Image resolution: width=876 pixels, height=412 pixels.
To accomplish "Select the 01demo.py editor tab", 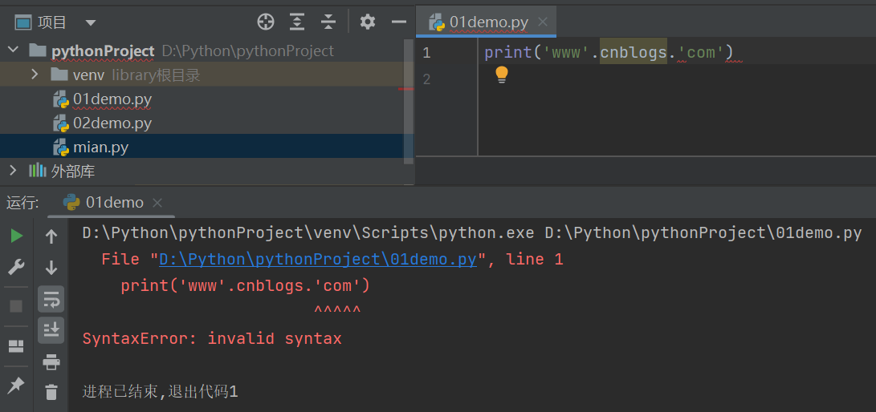I will [x=487, y=22].
